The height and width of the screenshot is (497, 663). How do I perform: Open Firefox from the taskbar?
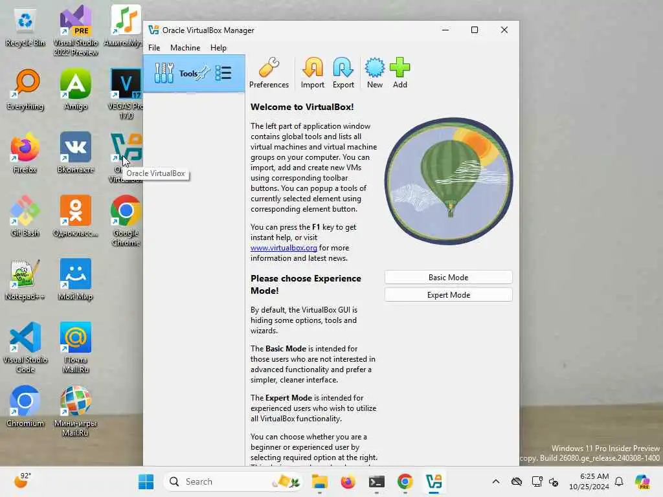coord(348,481)
